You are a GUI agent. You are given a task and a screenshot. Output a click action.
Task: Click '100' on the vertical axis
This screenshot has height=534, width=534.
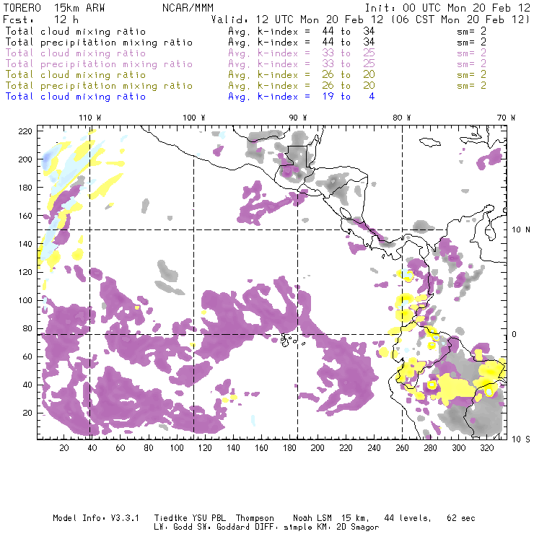[x=25, y=300]
